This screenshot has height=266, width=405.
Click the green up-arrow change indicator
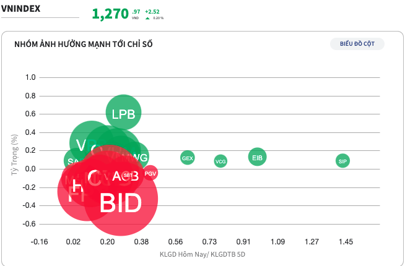point(147,18)
